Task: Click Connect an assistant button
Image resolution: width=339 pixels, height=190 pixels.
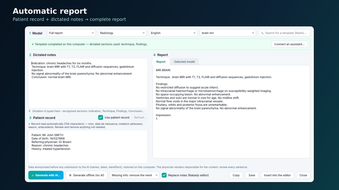Action: pyautogui.click(x=289, y=44)
